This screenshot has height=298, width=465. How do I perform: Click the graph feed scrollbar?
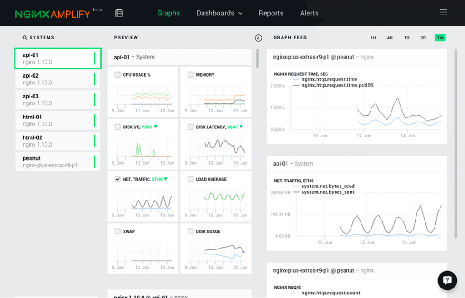(456, 144)
